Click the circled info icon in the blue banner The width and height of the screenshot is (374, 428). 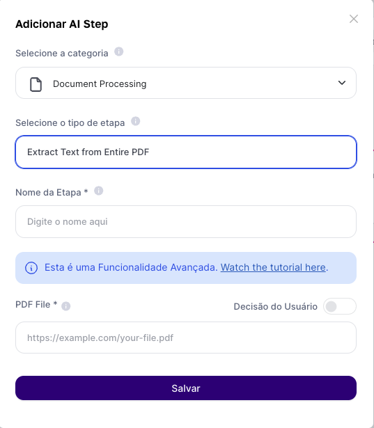[31, 268]
